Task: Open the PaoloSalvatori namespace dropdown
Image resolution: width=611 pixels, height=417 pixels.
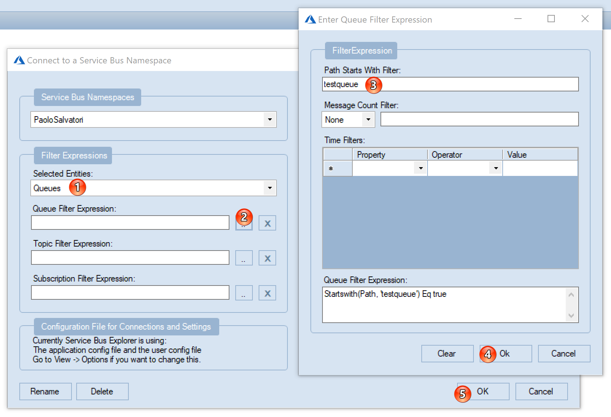Action: (x=270, y=119)
